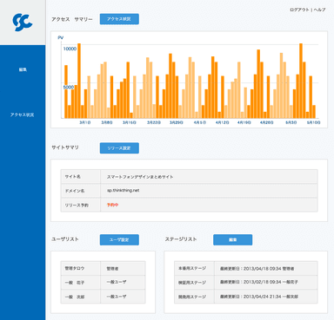
Task: Click the 5月3日 date label
Action: 291,122
